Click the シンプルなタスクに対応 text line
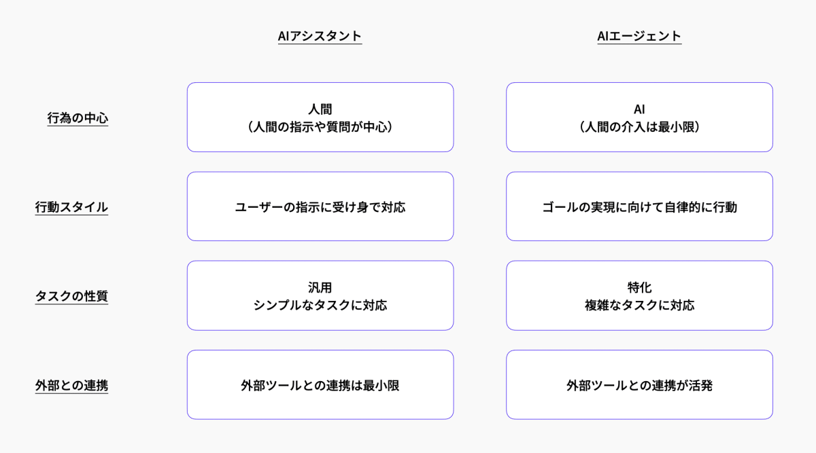816x453 pixels. coord(320,305)
